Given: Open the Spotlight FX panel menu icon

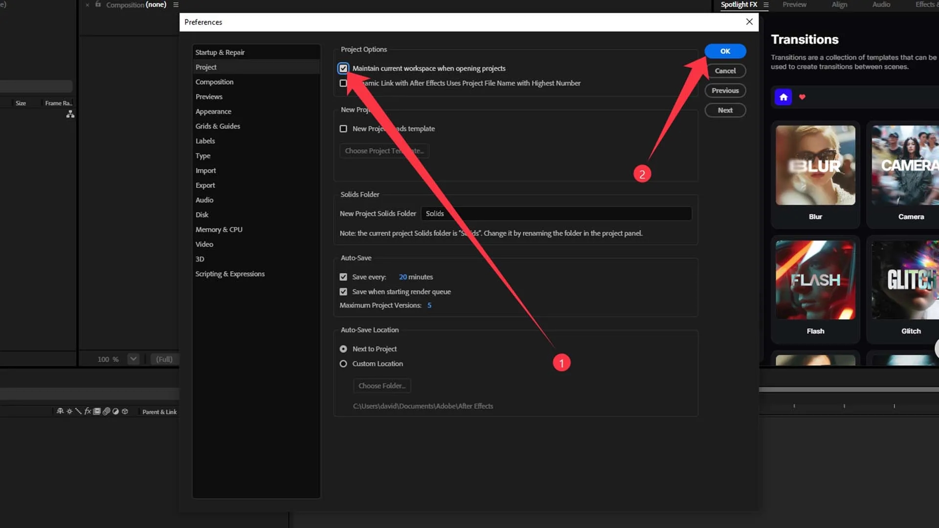Looking at the screenshot, I should (x=766, y=5).
